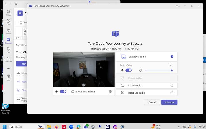Click the Cancel button
The width and height of the screenshot is (206, 129).
[x=152, y=102]
